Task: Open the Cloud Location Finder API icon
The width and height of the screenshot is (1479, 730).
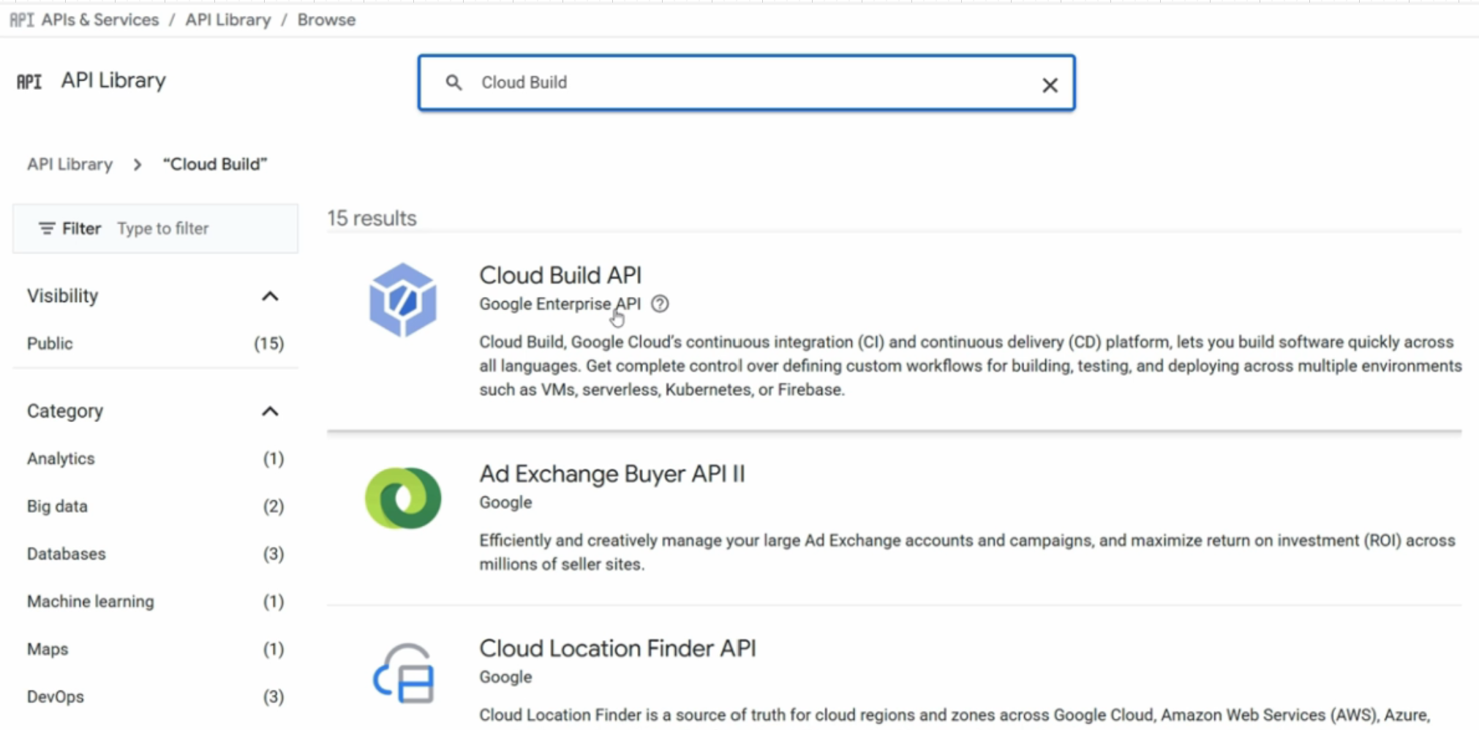Action: [x=404, y=672]
